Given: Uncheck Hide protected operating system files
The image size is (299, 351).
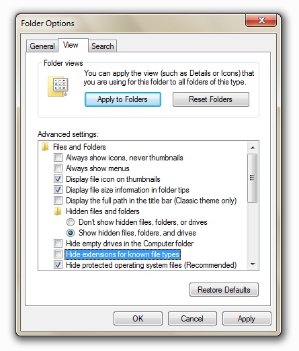Looking at the screenshot, I should 58,265.
